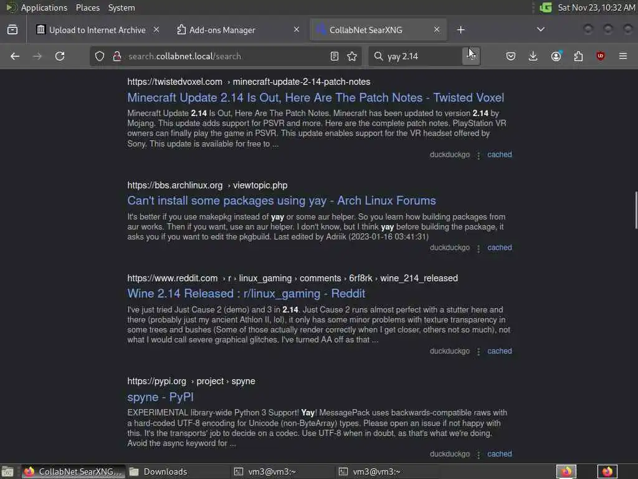Switch to Upload to Internet Archive tab
Viewport: 638px width, 479px height.
click(97, 30)
